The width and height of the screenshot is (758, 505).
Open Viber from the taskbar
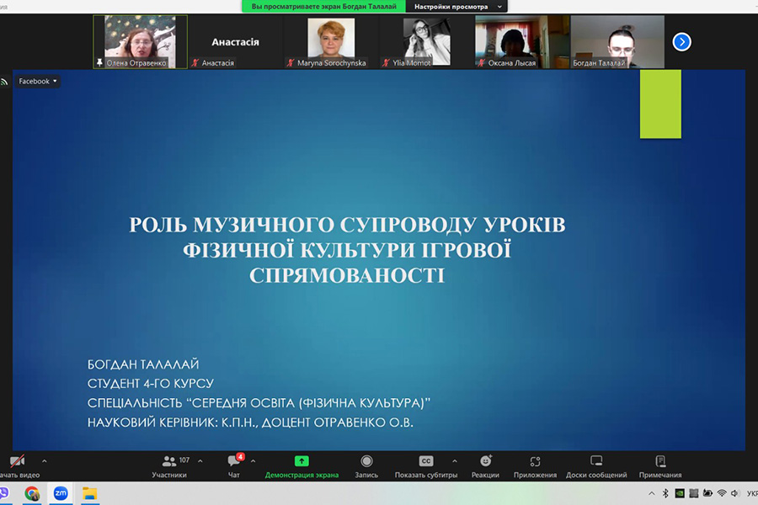(x=4, y=493)
